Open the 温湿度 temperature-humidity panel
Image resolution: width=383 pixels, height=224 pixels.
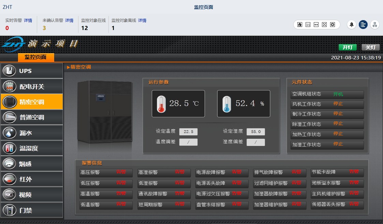pos(32,148)
